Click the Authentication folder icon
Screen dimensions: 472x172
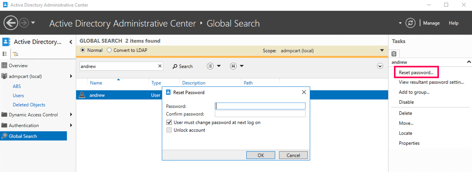click(4, 126)
